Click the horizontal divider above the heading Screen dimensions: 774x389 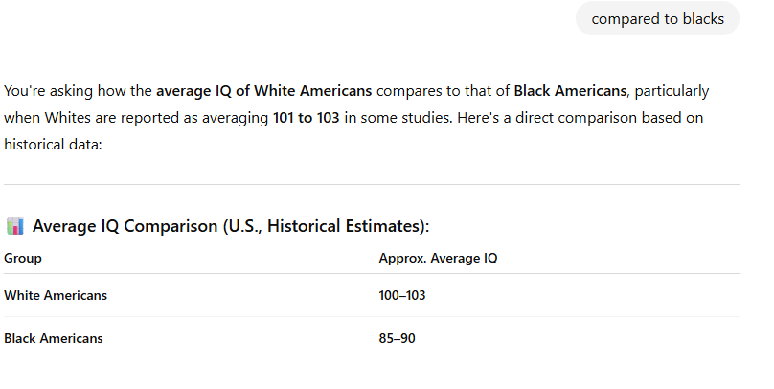coord(372,185)
